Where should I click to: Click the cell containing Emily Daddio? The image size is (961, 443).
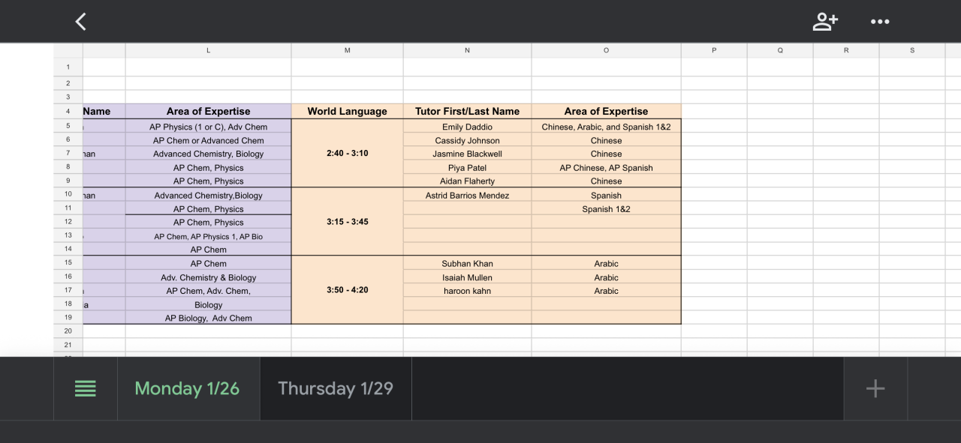pos(467,127)
